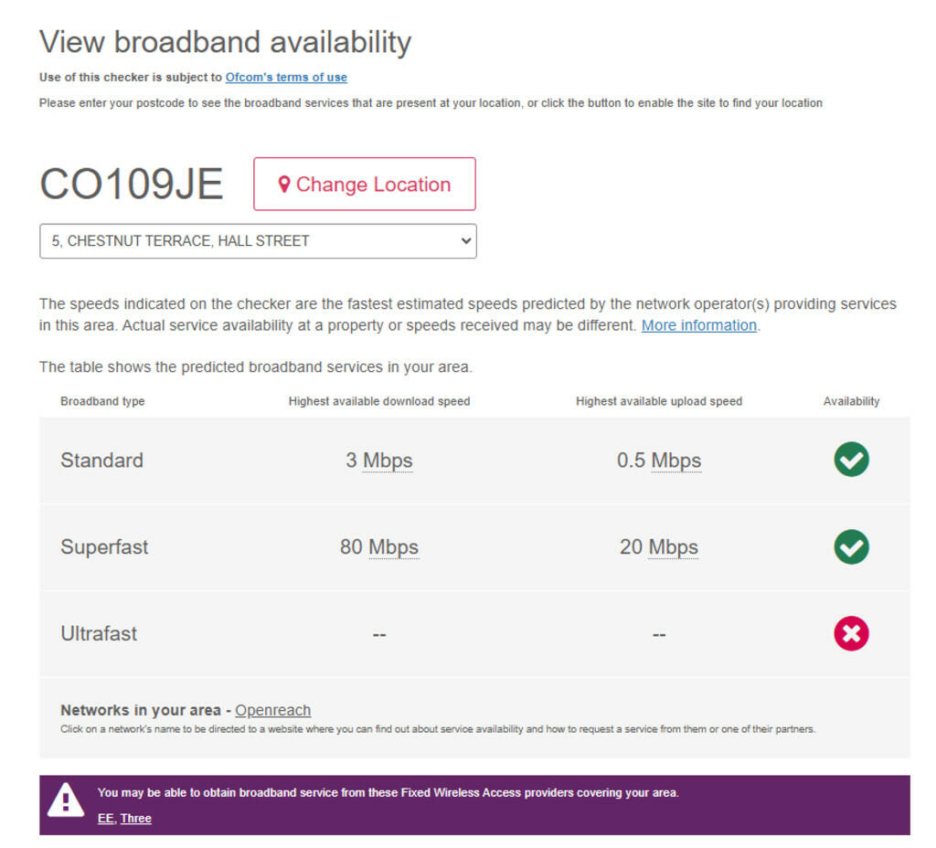Click the More information link
The width and height of the screenshot is (936, 848).
(x=698, y=325)
